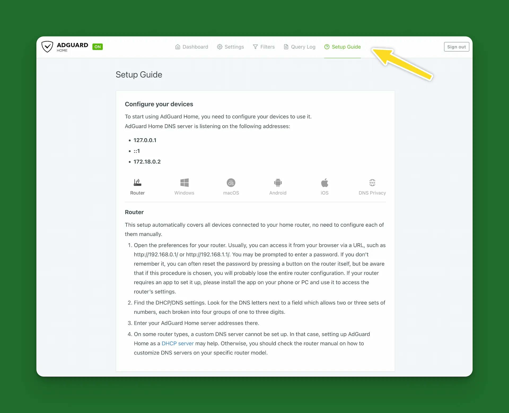Image resolution: width=509 pixels, height=413 pixels.
Task: Switch to the DNS Privacy tab label
Action: [372, 193]
